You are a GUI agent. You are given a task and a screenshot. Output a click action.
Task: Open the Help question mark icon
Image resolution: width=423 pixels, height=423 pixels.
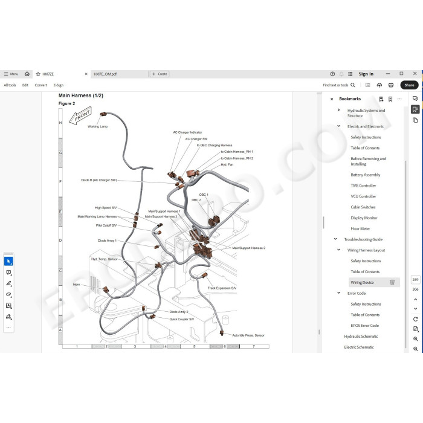point(332,74)
